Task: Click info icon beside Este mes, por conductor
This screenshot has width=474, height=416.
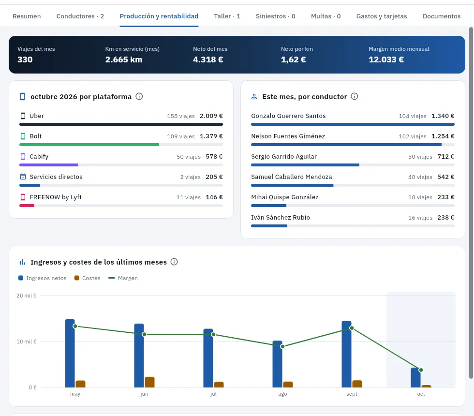Action: click(x=354, y=96)
